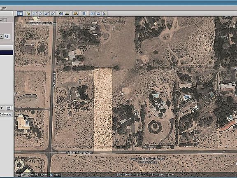
Task: Toggle the sidebar visibility button
Action: (x=20, y=14)
